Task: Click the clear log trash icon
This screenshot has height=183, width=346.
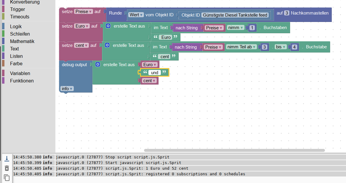Action: (x=7, y=168)
